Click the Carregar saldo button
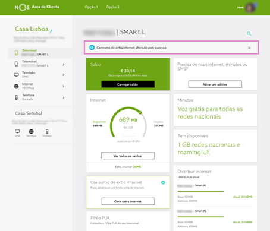 (x=128, y=84)
